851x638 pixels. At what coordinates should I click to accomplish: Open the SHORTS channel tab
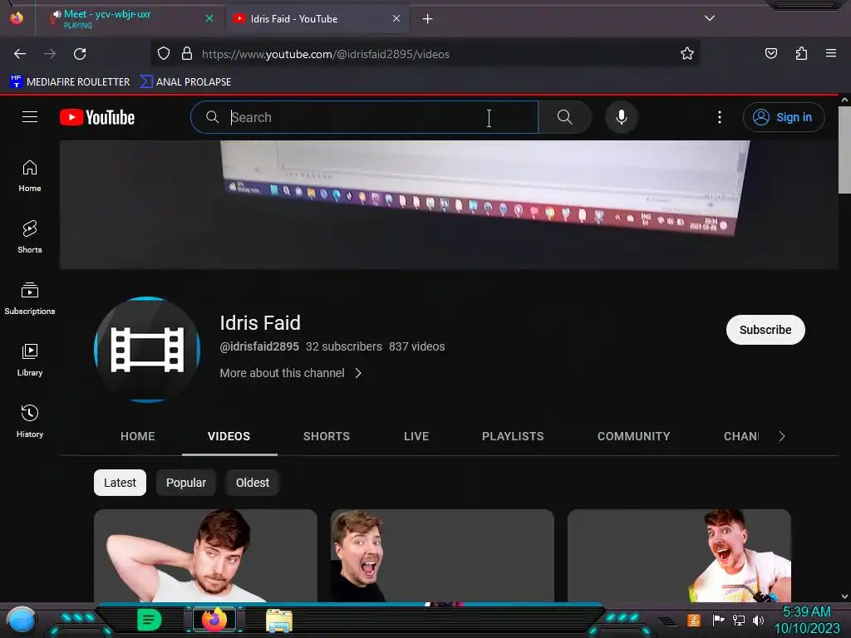[x=326, y=436]
